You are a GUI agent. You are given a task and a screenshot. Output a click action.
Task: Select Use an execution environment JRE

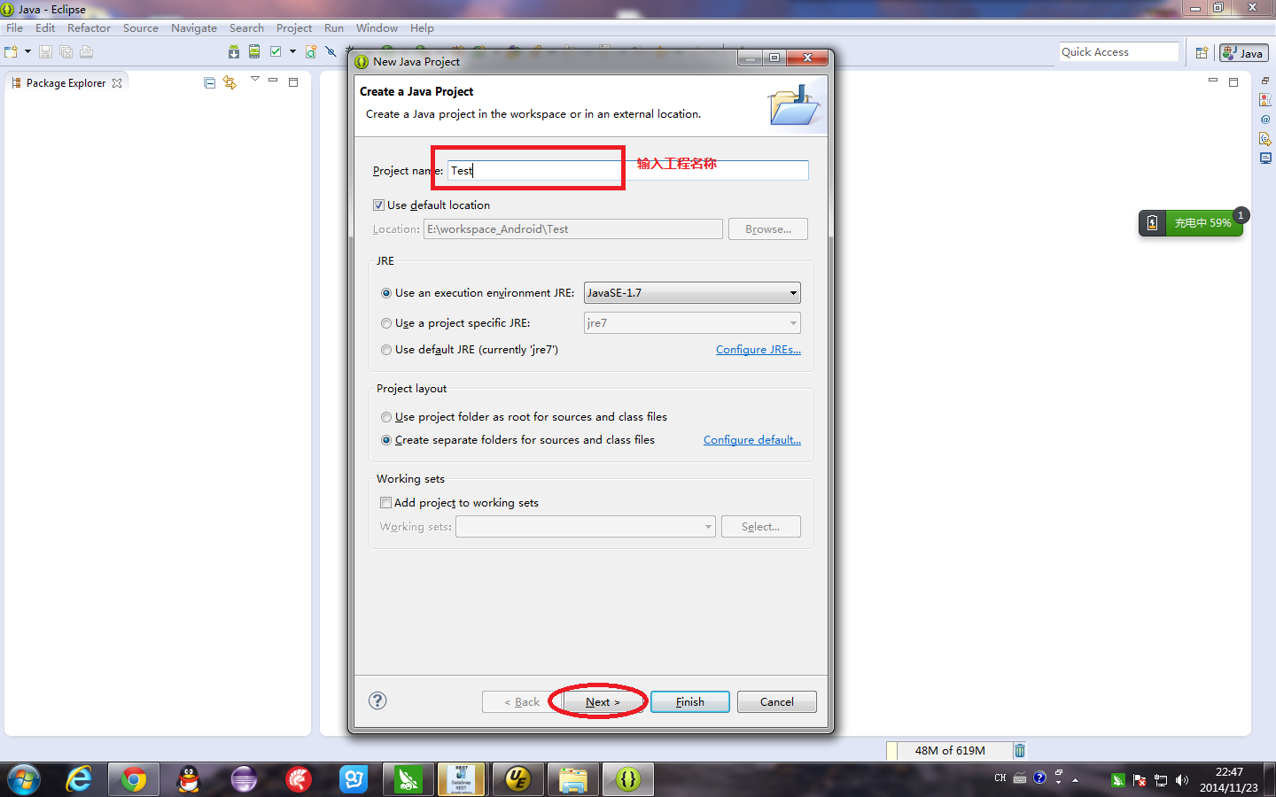click(386, 293)
